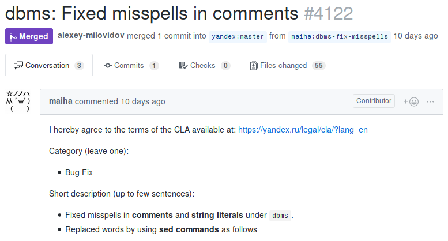
Task: Click the maiha kaomoji avatar
Action: (18, 101)
